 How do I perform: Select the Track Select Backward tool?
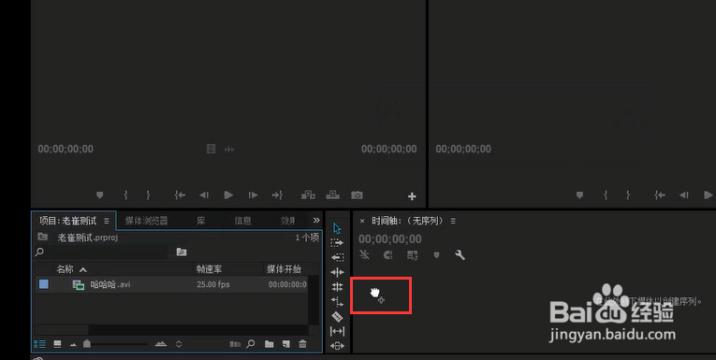[337, 257]
